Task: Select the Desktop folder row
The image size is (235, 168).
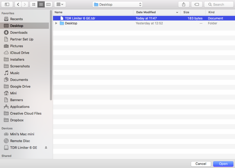Action: pos(144,23)
